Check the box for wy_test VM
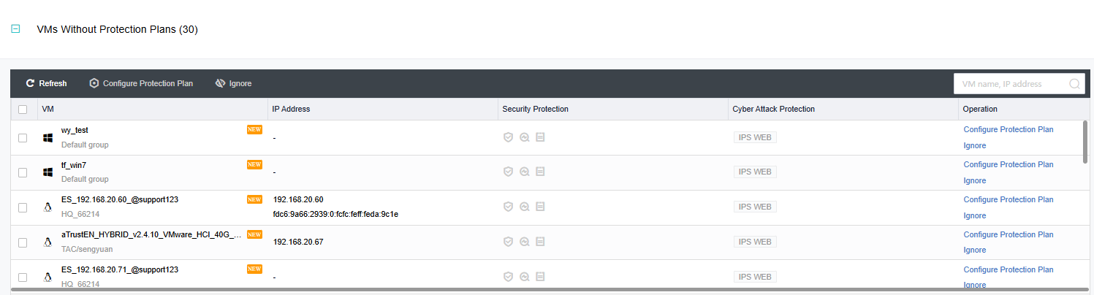This screenshot has width=1094, height=295. tap(23, 137)
